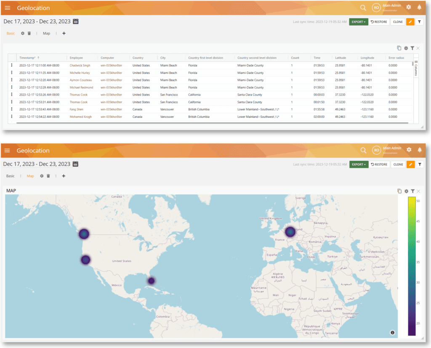Add new tab with plus in bottom window
Screen dimensions: 431x348
tap(64, 176)
